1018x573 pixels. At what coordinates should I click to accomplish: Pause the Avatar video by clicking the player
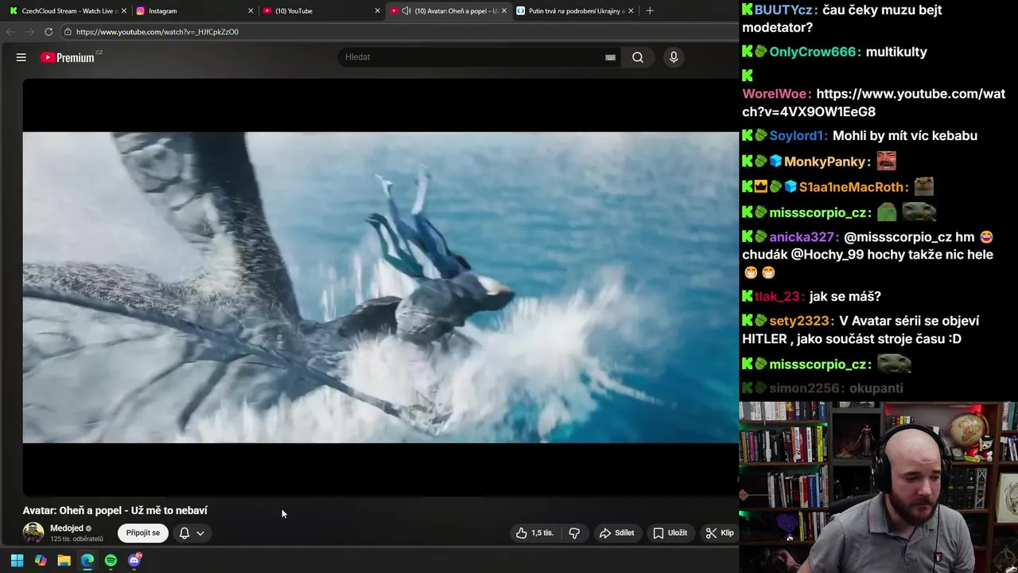[380, 287]
